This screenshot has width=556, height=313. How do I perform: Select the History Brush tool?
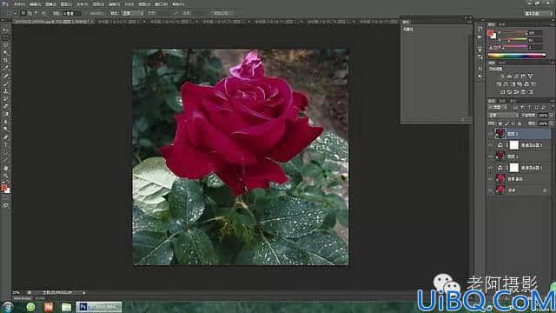(5, 98)
